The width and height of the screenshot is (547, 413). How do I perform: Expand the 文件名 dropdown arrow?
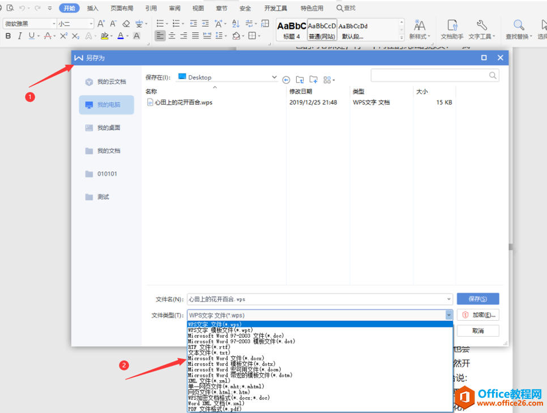click(448, 299)
